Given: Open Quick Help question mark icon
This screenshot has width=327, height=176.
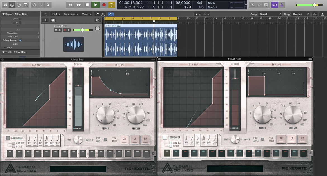Looking at the screenshot, I should tap(19, 5).
